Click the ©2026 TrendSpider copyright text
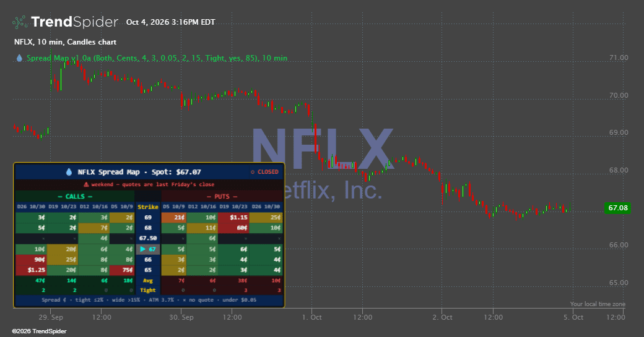This screenshot has width=644, height=337. pos(40,331)
